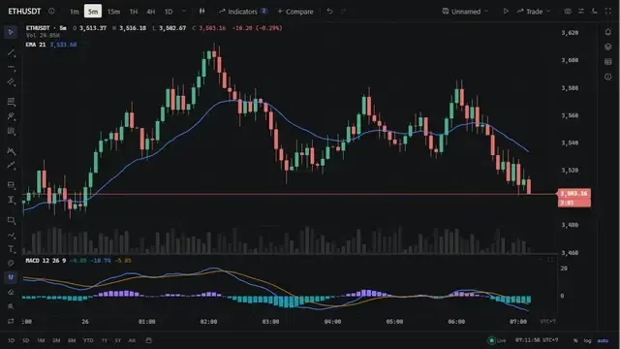Screen dimensions: 620x349
Task: Select the chart pattern zigzag tool
Action: point(11,151)
